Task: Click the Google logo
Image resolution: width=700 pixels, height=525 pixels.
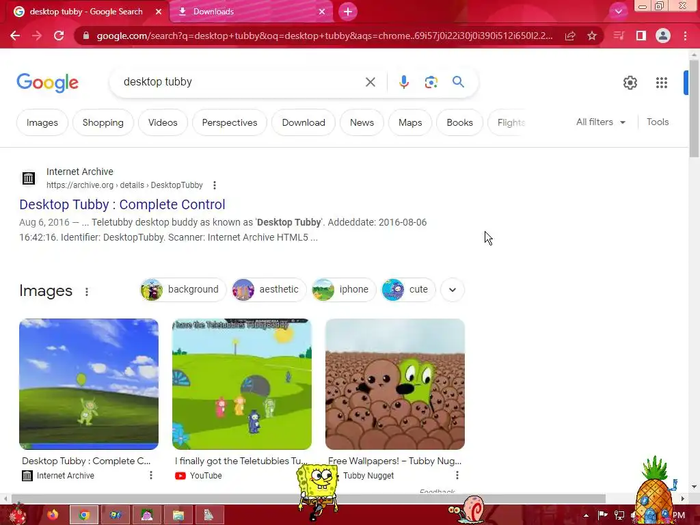Action: (48, 83)
